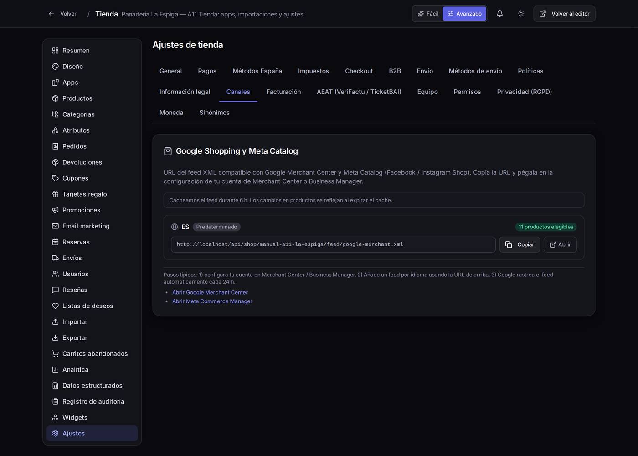
Task: Open the Políticas tab
Action: pyautogui.click(x=530, y=71)
